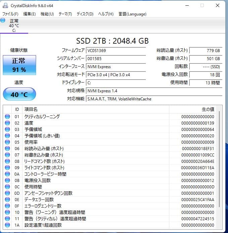Select the C: drive tab showing 正常 40 °C
The width and height of the screenshot is (228, 233).
pyautogui.click(x=14, y=26)
